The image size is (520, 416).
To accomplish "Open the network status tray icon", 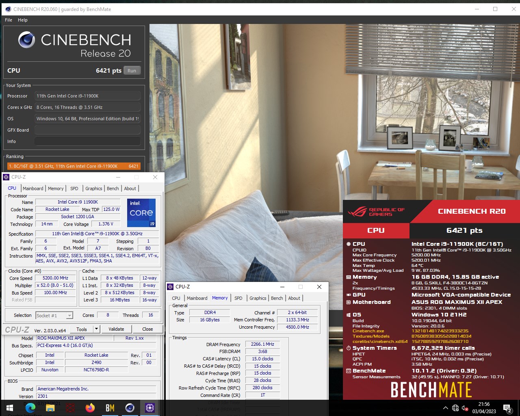I will click(x=455, y=408).
